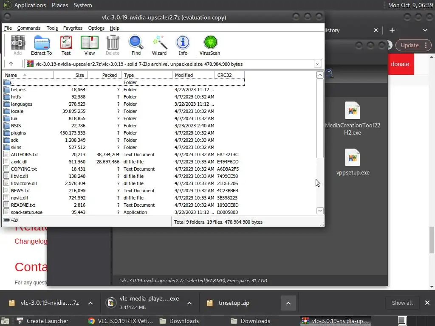Screen dimensions: 435x326
Task: Click Show all downloads button
Action: [x=402, y=303]
